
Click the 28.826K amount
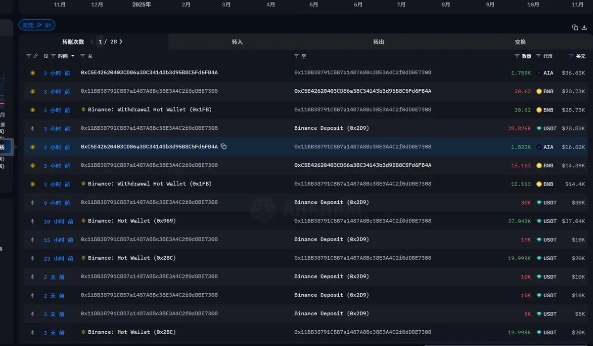[519, 128]
